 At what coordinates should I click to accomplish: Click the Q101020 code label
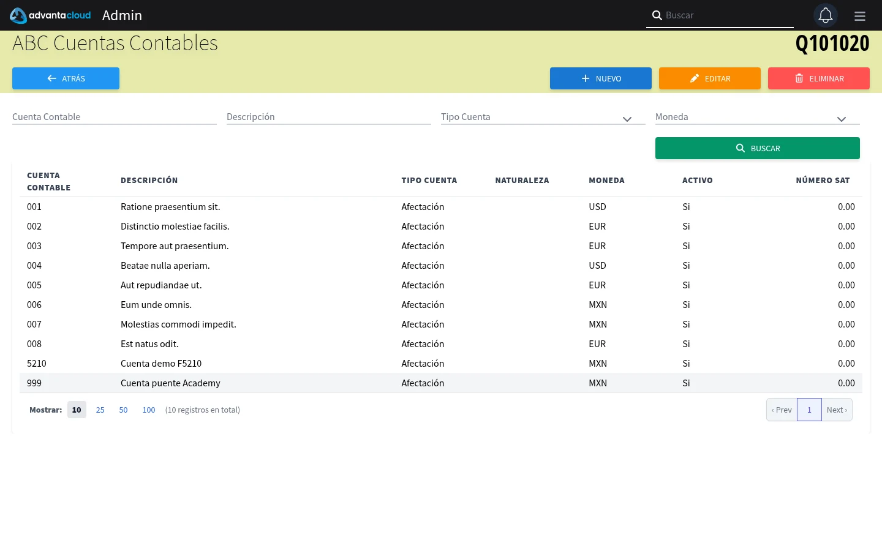[x=832, y=43]
